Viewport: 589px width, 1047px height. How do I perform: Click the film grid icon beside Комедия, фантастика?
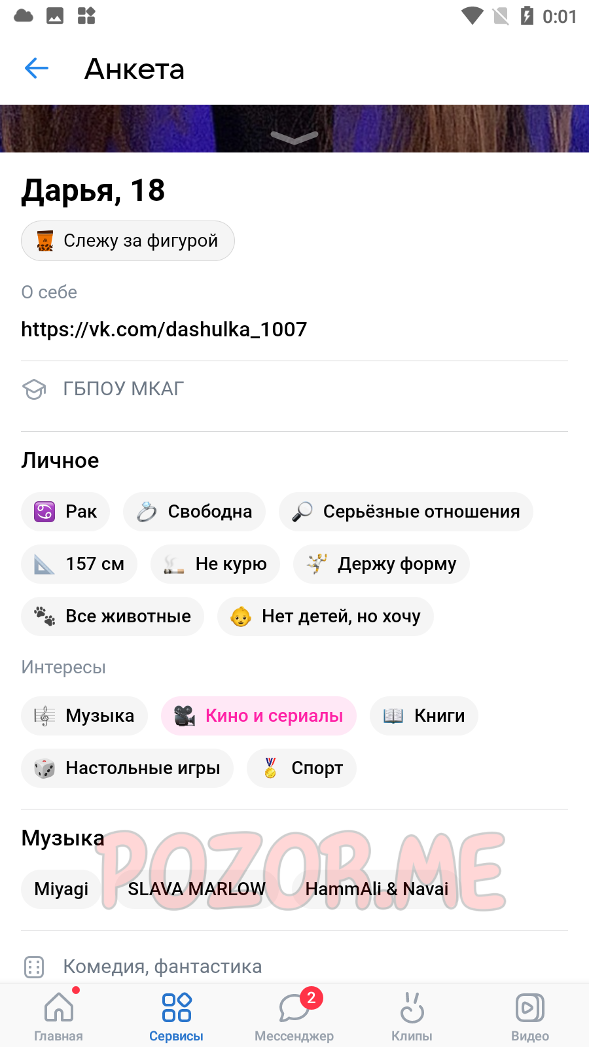point(34,967)
